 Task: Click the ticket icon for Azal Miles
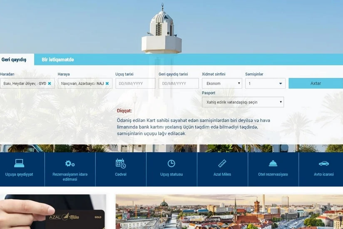[222, 163]
